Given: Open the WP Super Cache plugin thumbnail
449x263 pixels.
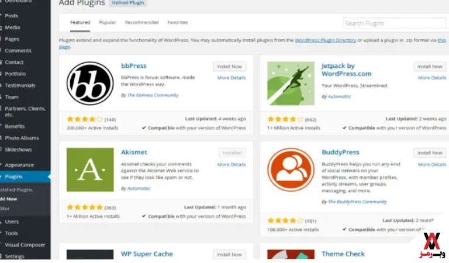Looking at the screenshot, I should (x=90, y=254).
